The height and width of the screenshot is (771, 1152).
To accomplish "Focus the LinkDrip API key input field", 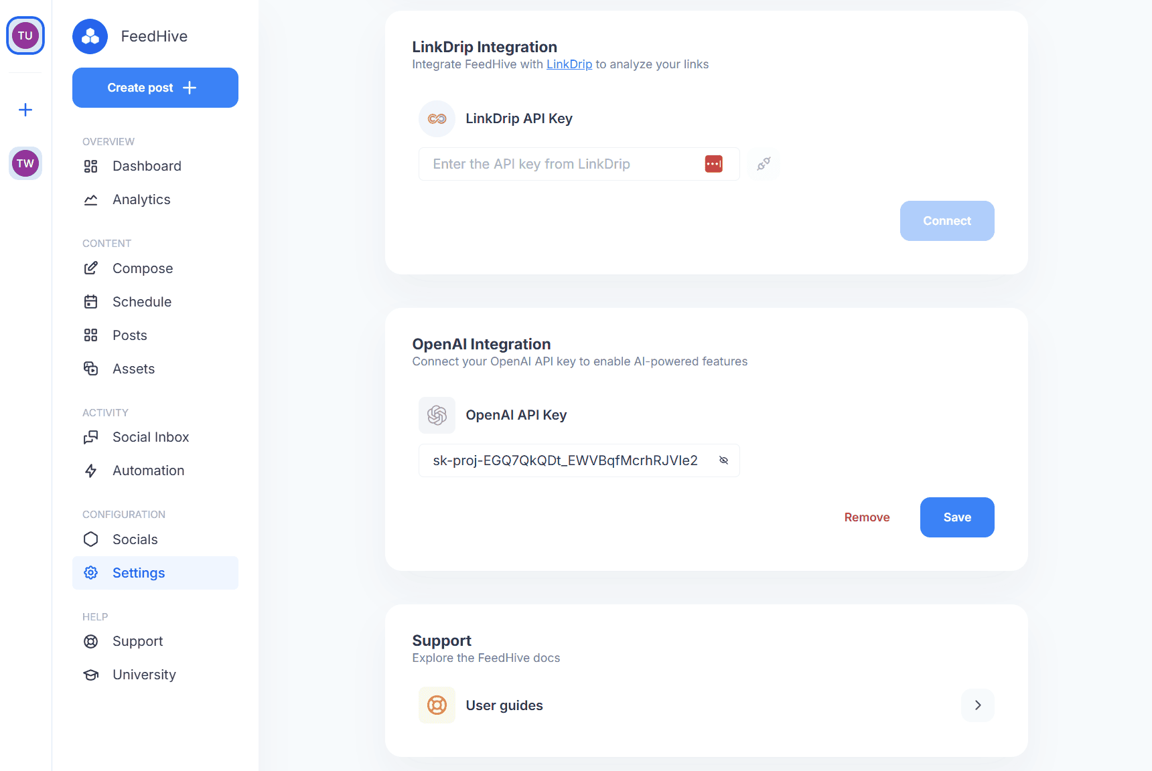I will click(579, 164).
